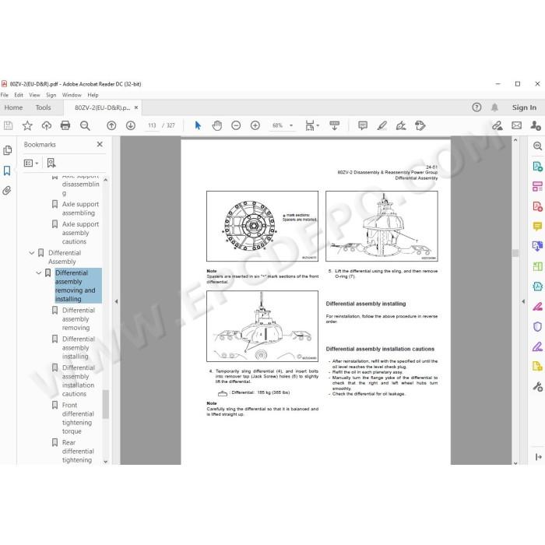Select the arrow Selection tool
The height and width of the screenshot is (545, 545).
pyautogui.click(x=198, y=125)
